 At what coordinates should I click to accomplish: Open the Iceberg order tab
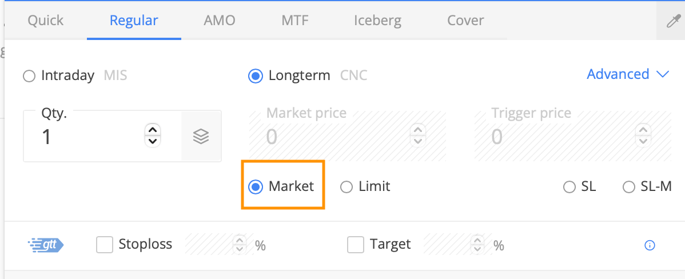point(377,21)
